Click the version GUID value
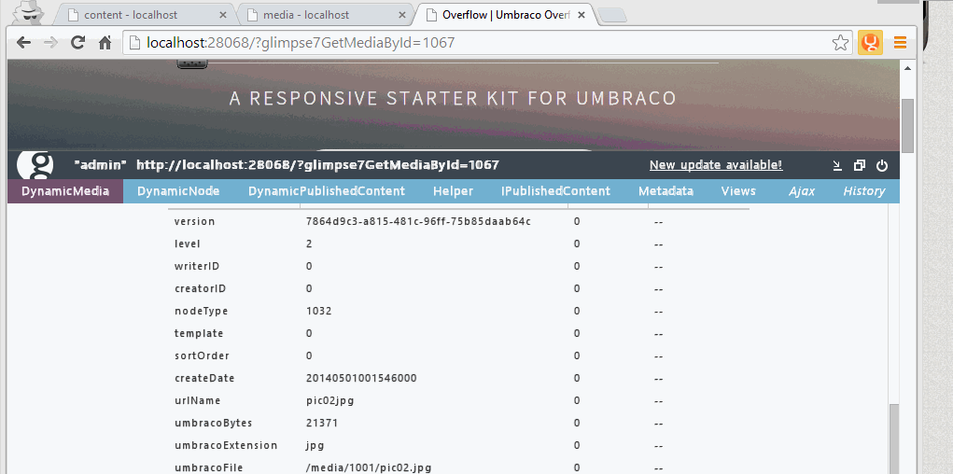 418,221
